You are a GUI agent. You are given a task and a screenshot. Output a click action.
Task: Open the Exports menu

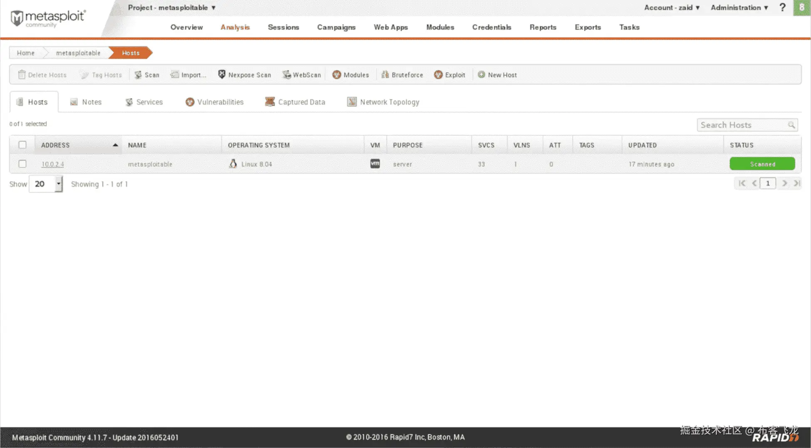click(588, 27)
